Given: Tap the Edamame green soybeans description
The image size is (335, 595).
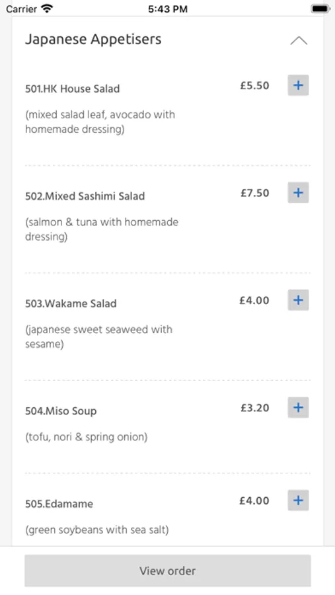Looking at the screenshot, I should tap(97, 530).
